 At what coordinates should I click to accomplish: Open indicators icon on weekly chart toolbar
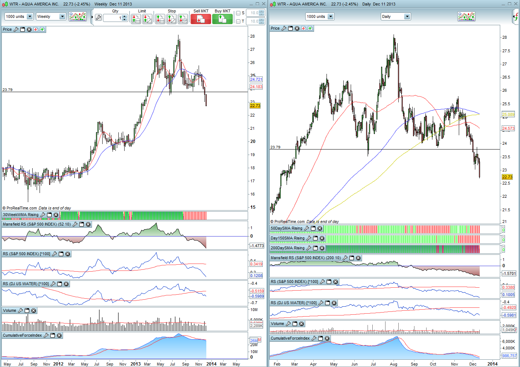tap(78, 16)
